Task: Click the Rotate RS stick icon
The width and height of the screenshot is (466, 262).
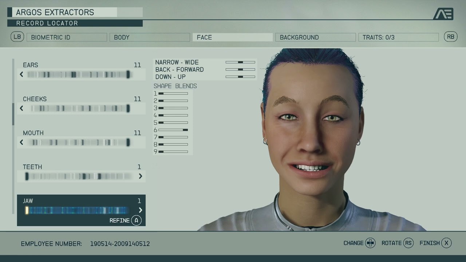Action: point(408,243)
